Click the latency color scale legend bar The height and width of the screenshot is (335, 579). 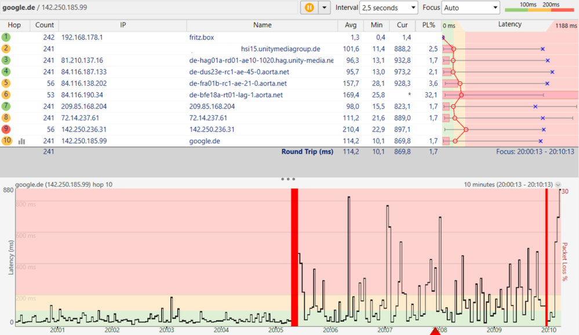pyautogui.click(x=540, y=10)
